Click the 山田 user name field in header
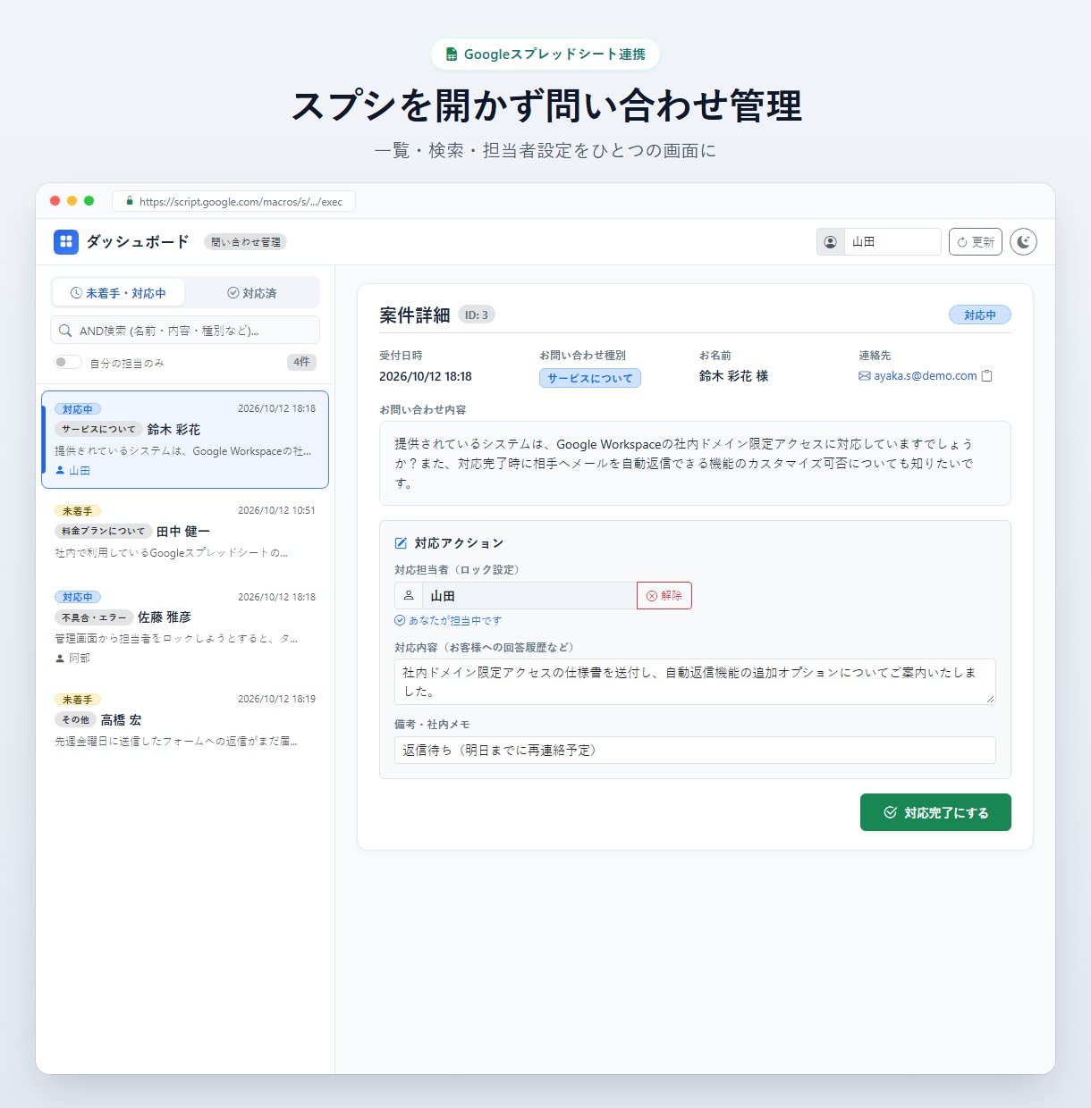Viewport: 1091px width, 1108px height. [x=892, y=242]
